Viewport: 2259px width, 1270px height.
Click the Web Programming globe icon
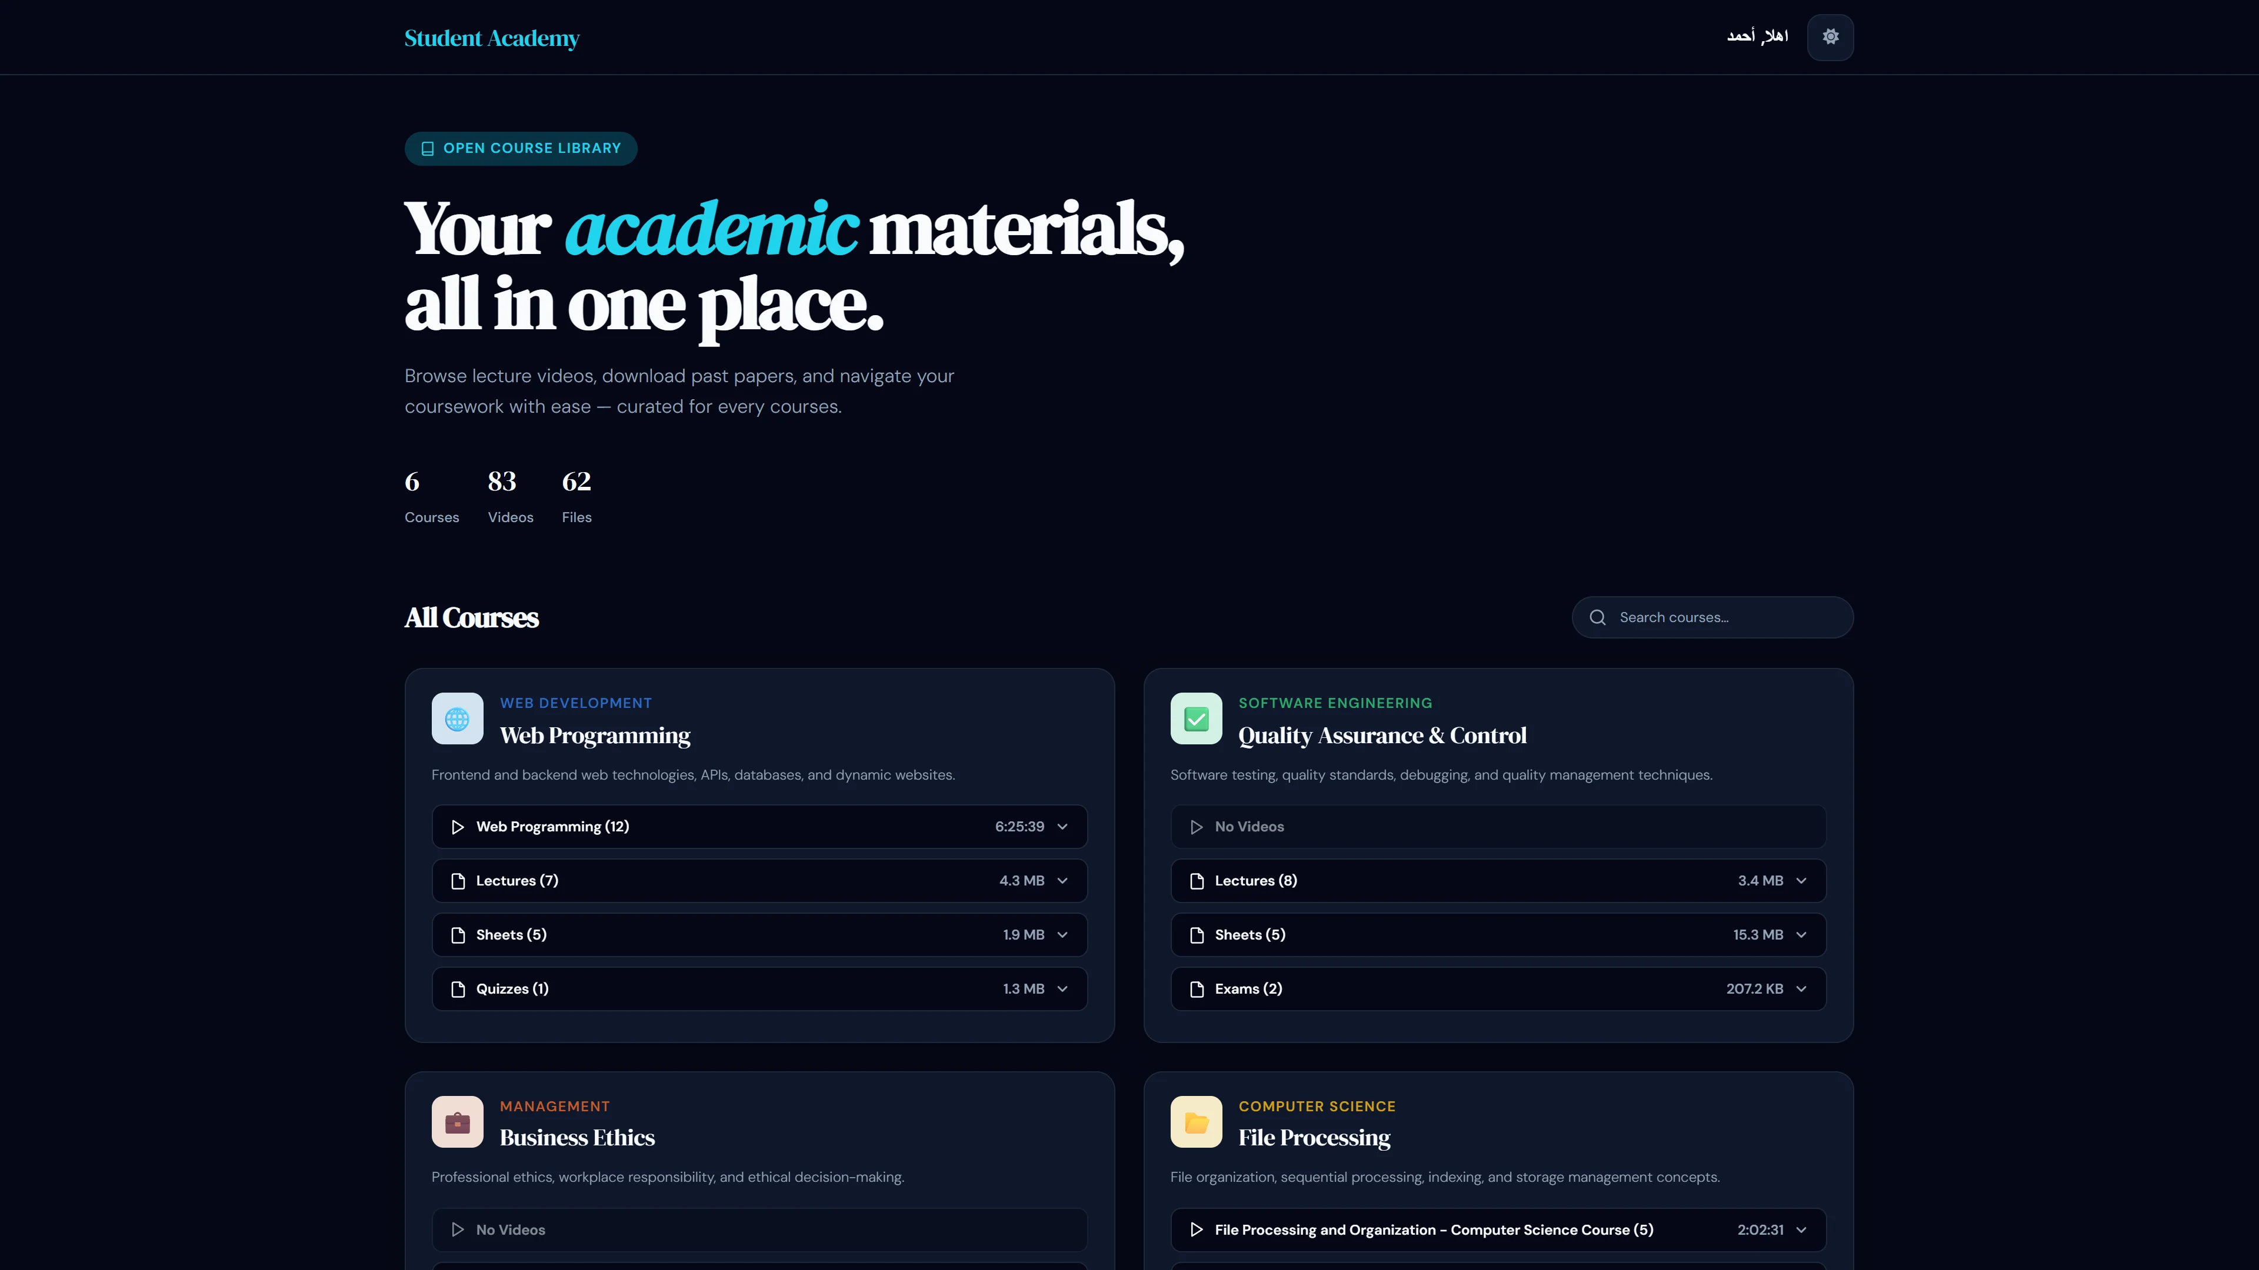coord(457,718)
